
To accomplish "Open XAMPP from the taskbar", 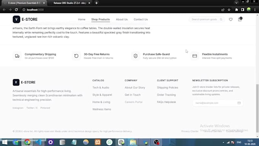I will [98, 142].
